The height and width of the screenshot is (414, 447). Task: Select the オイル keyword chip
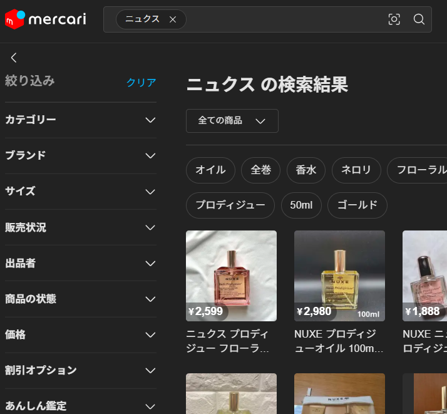tap(211, 170)
